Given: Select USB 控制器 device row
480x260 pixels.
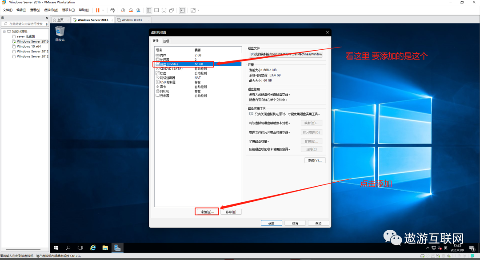Looking at the screenshot, I should point(198,82).
